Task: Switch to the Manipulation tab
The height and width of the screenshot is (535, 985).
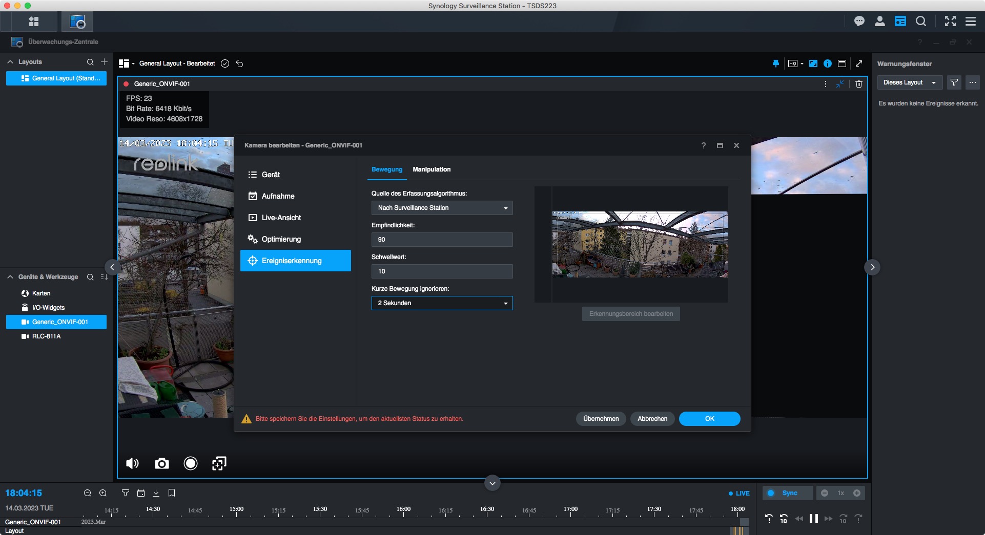Action: coord(432,169)
